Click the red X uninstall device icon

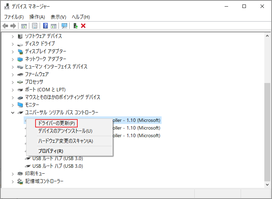[x=83, y=26]
